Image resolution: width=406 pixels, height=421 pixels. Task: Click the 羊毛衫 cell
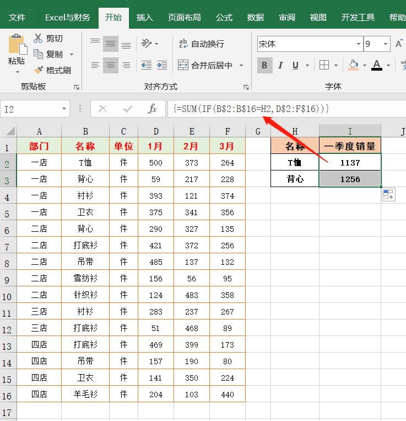[x=85, y=394]
